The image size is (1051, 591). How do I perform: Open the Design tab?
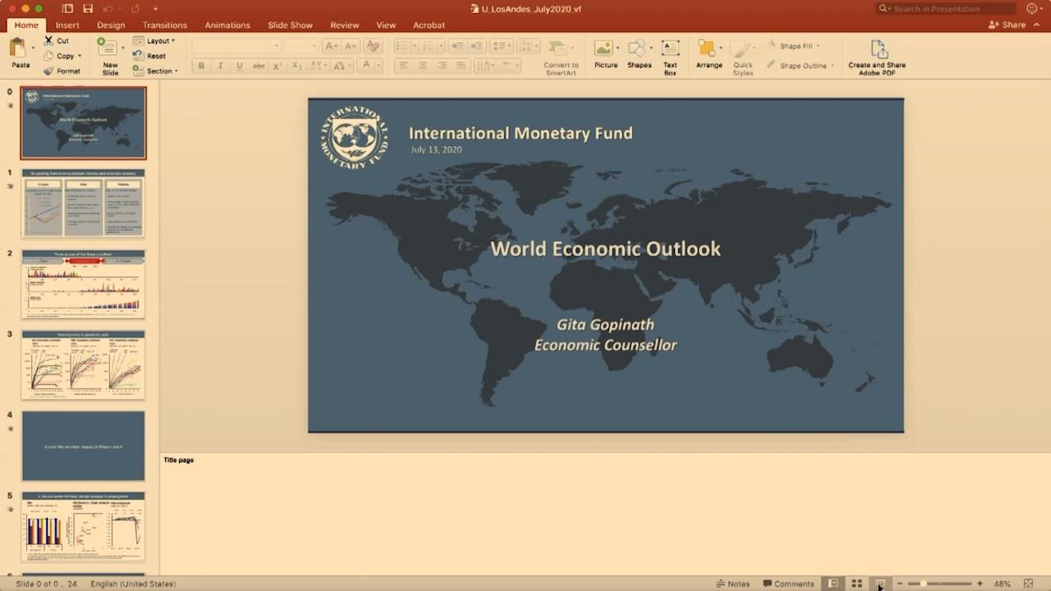(x=111, y=25)
